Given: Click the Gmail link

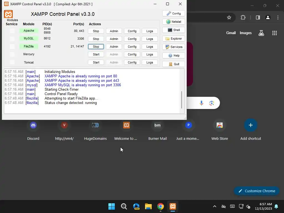Looking at the screenshot, I should point(231,33).
